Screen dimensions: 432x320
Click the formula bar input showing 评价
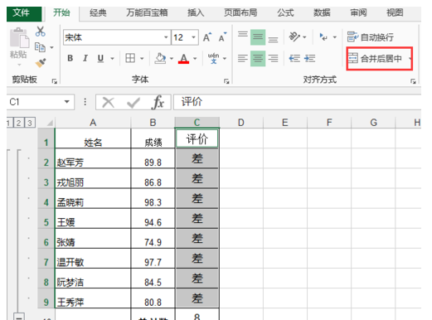tap(297, 102)
